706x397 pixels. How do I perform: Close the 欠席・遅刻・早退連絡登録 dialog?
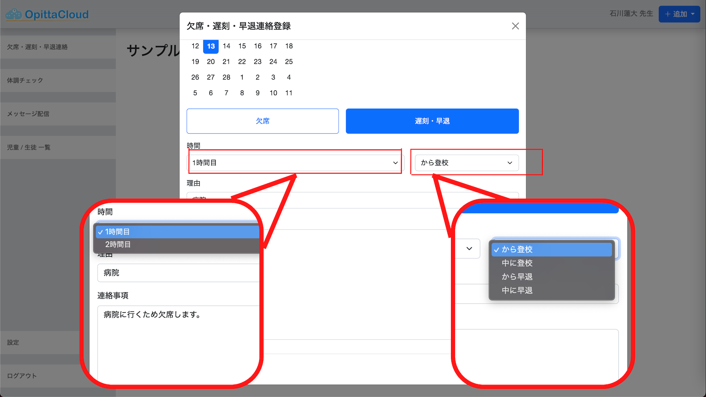tap(515, 26)
